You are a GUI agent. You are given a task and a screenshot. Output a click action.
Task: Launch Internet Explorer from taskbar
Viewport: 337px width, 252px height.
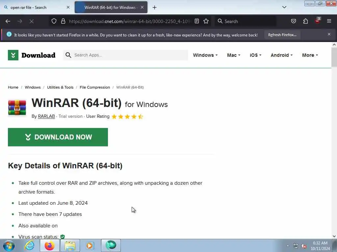[29, 245]
